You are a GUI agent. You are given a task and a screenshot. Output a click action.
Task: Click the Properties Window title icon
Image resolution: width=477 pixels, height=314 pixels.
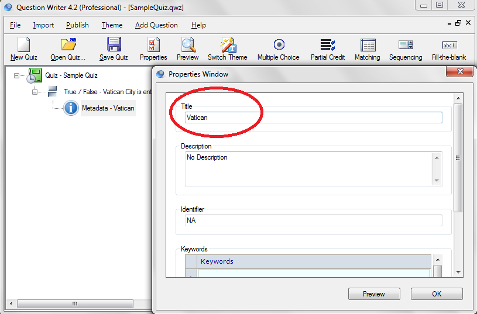click(160, 74)
